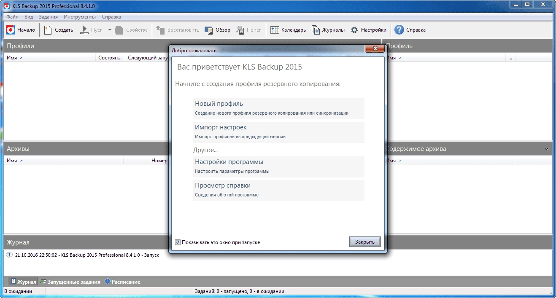The width and height of the screenshot is (556, 298).
Task: Open the Вид menu
Action: point(29,17)
